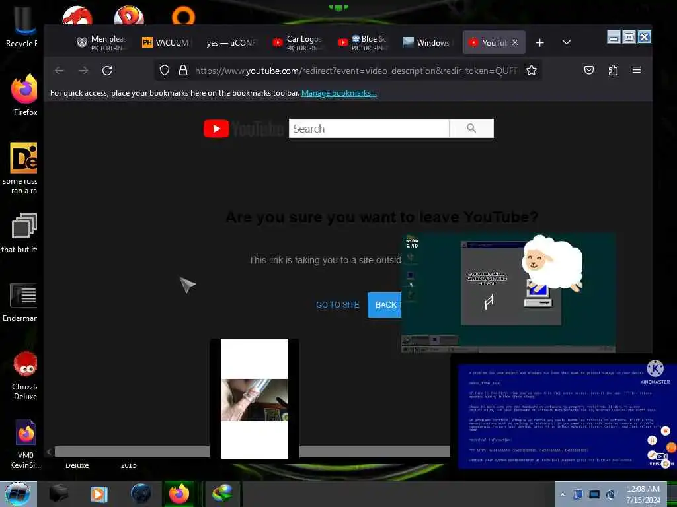This screenshot has height=507, width=677.
Task: Open 'that but its' desktop icon
Action: tap(20, 233)
